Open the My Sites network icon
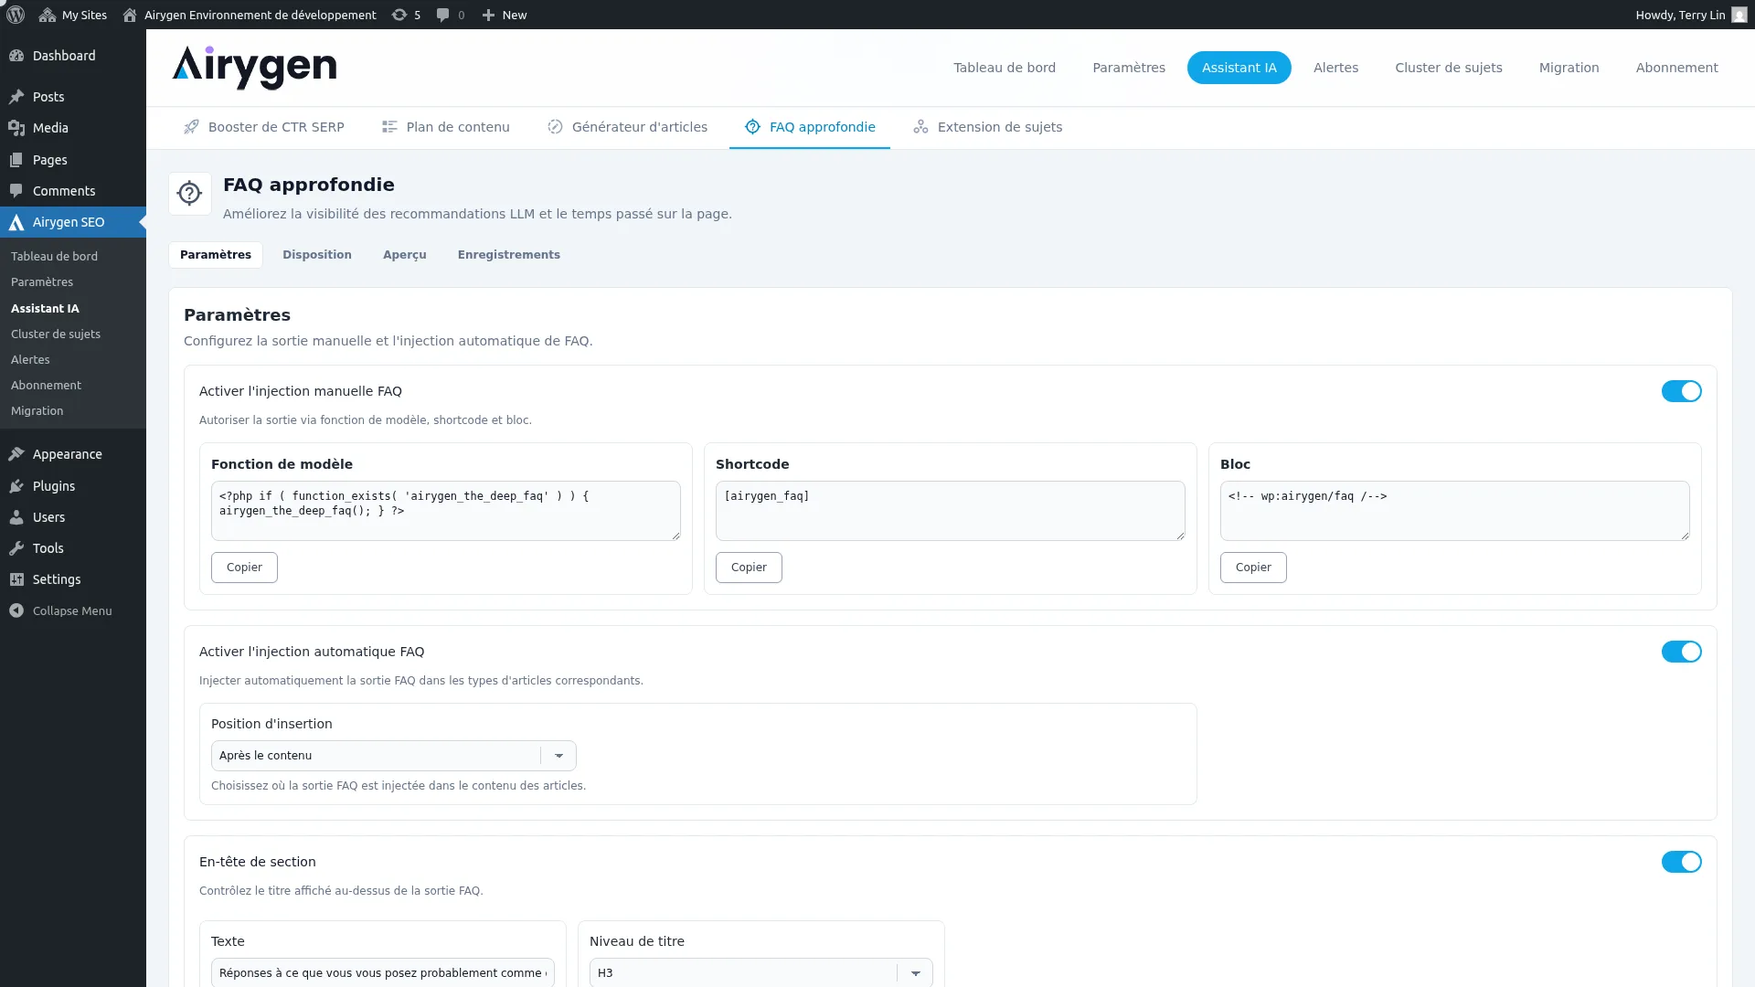The image size is (1755, 987). click(x=48, y=15)
